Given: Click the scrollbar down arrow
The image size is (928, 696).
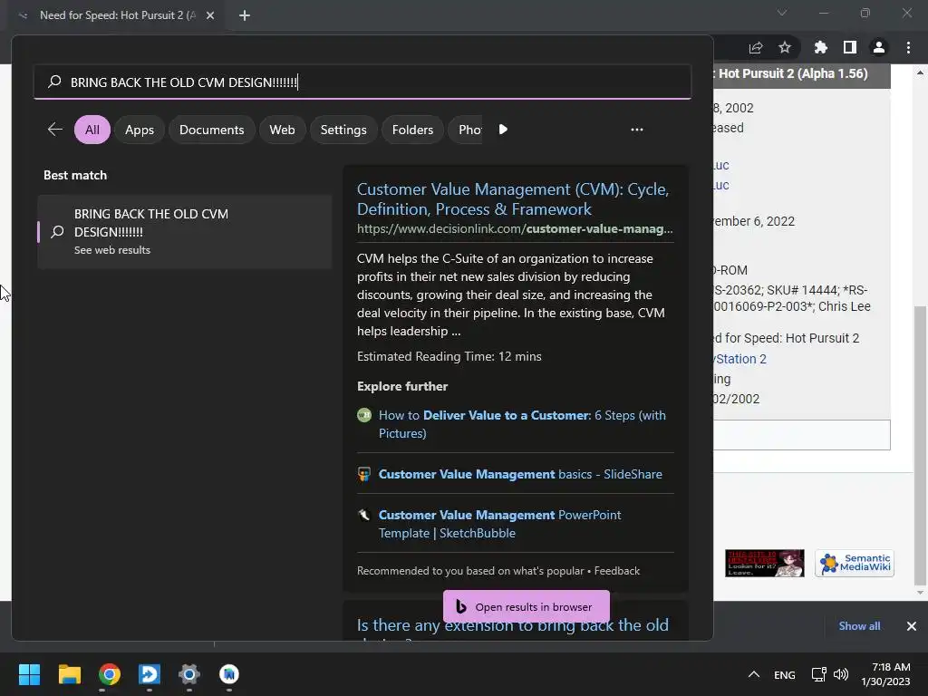Looking at the screenshot, I should coord(920,593).
